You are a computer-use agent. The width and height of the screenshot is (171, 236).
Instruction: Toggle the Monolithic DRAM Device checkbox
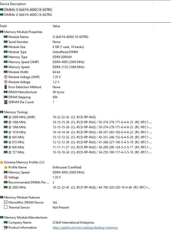click(6, 202)
